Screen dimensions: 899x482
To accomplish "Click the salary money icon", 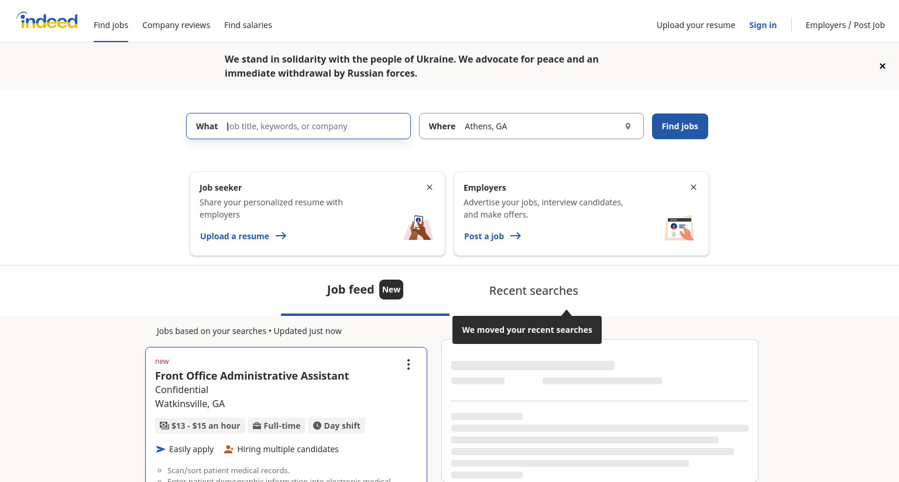I will [x=164, y=426].
